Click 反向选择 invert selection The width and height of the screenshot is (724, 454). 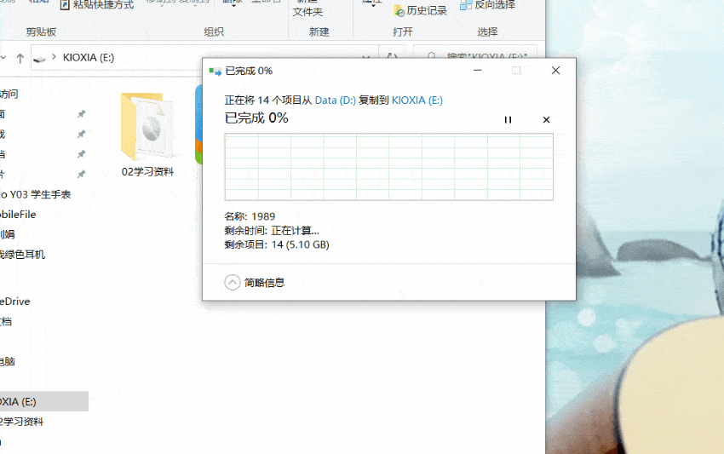tap(487, 4)
